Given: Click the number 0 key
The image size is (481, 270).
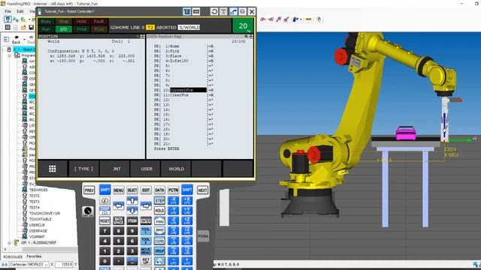Looking at the screenshot, I should [104, 261].
